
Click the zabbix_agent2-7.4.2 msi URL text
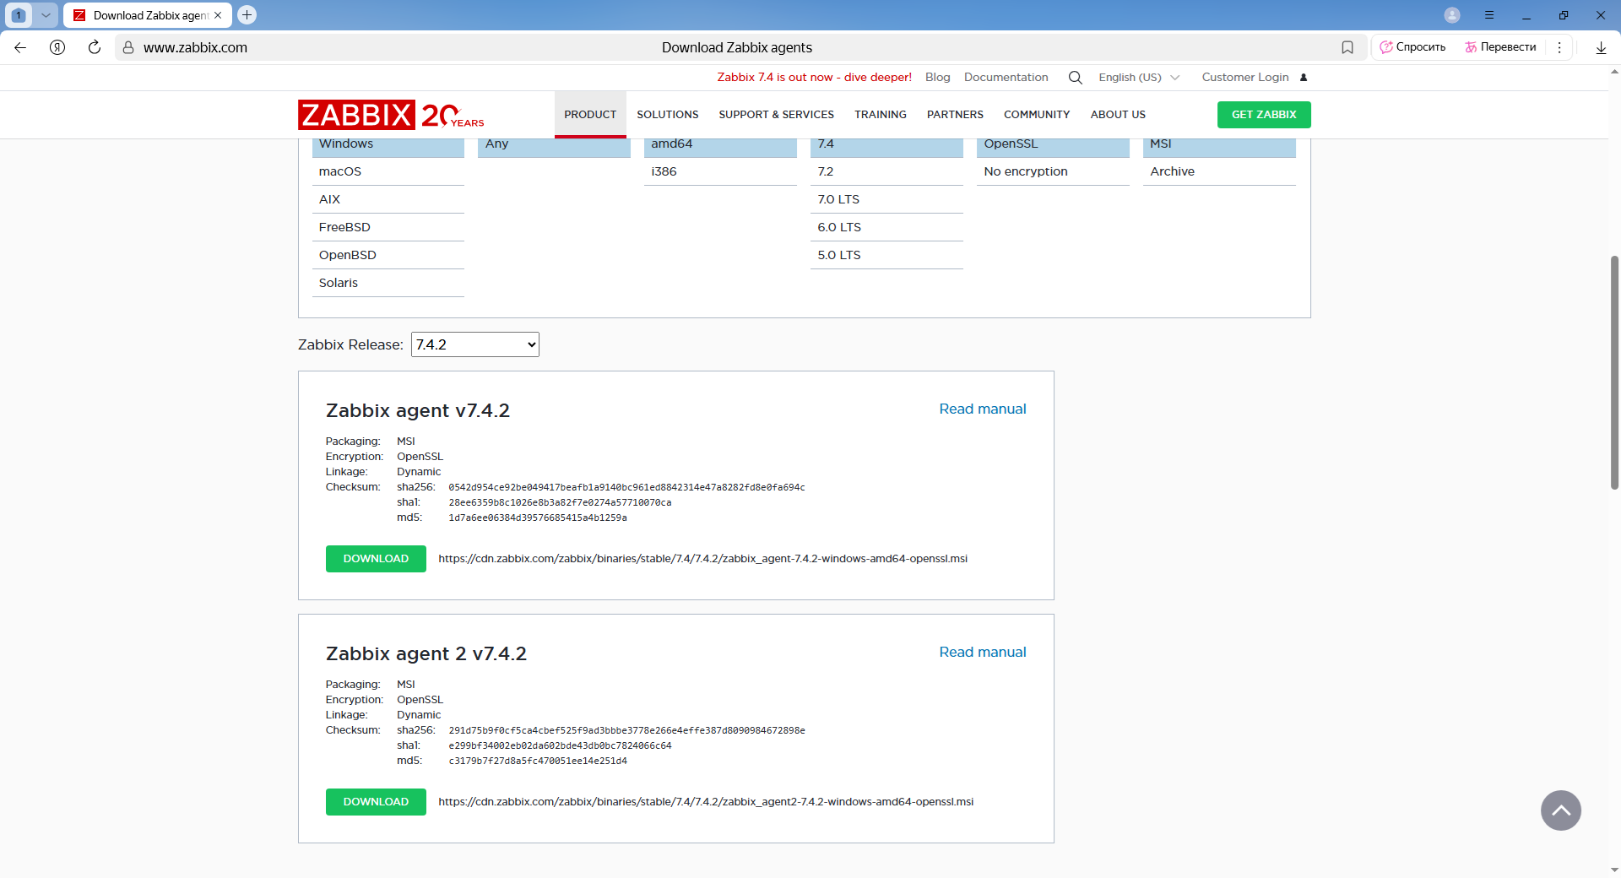coord(706,802)
